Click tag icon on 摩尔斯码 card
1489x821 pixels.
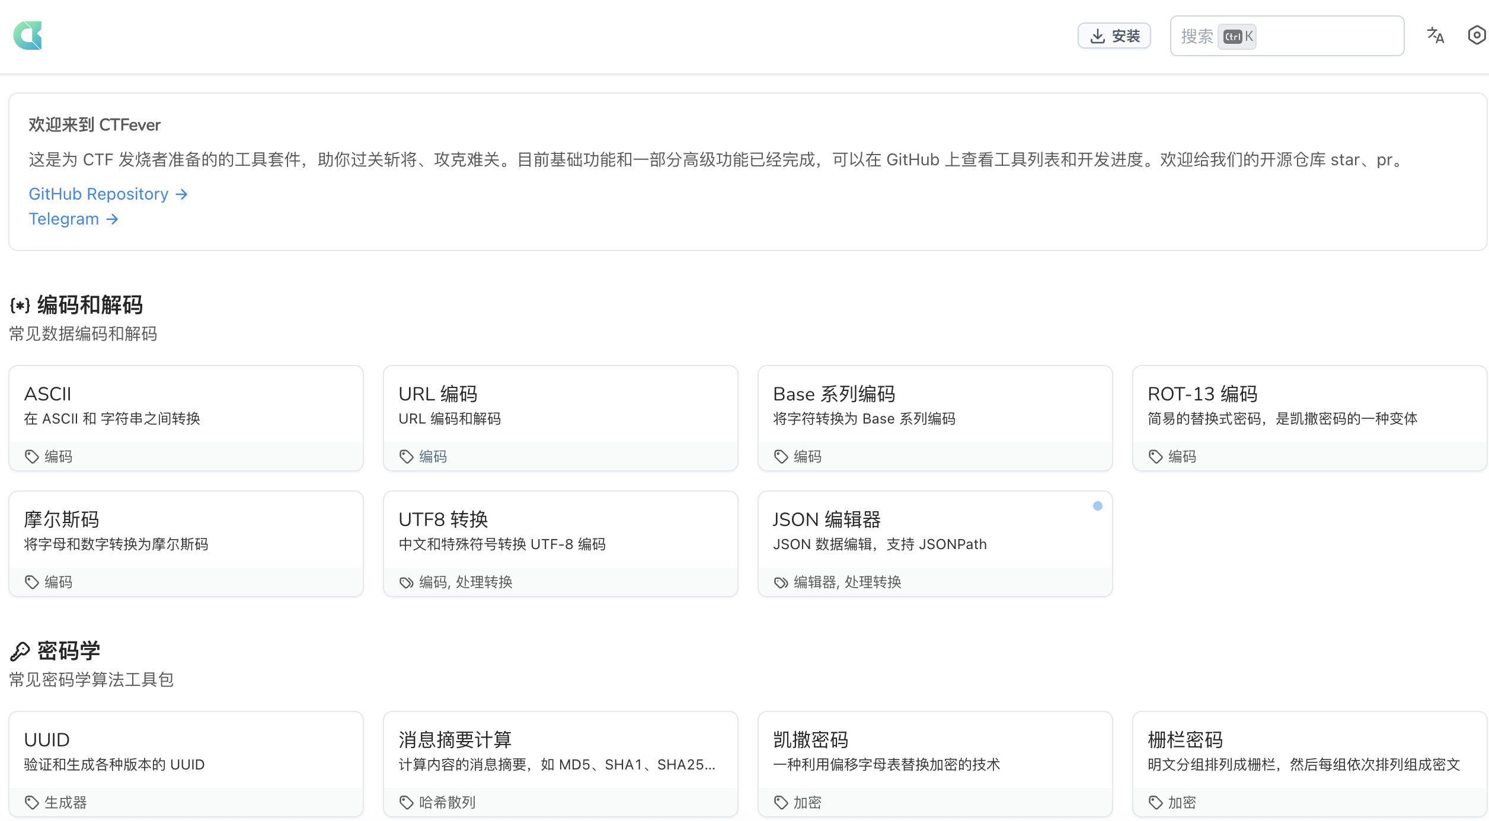tap(32, 582)
